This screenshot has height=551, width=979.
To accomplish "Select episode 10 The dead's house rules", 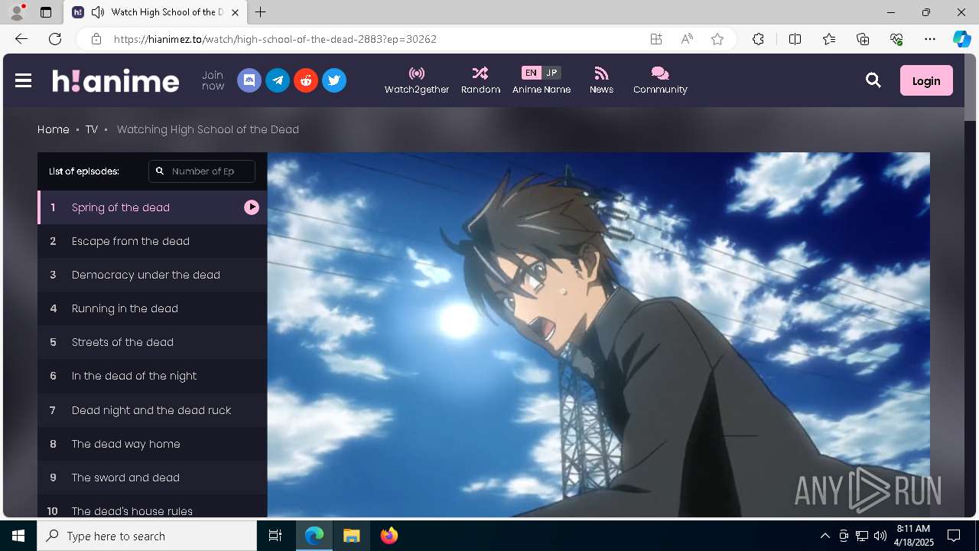I will coord(152,507).
